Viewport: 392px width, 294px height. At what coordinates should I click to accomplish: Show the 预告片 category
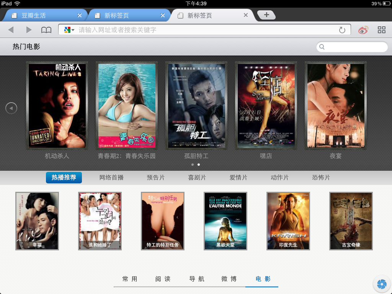(x=156, y=178)
